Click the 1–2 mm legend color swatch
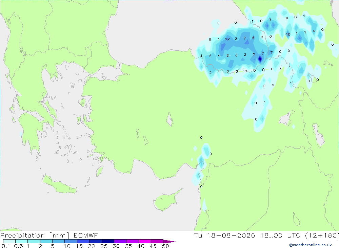 (34, 241)
